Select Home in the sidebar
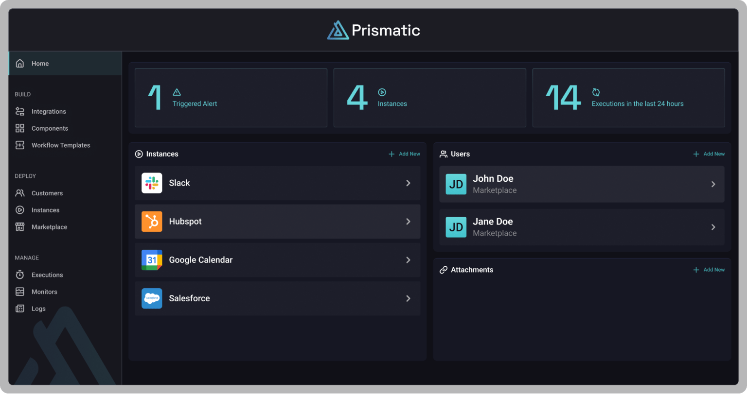 click(65, 64)
